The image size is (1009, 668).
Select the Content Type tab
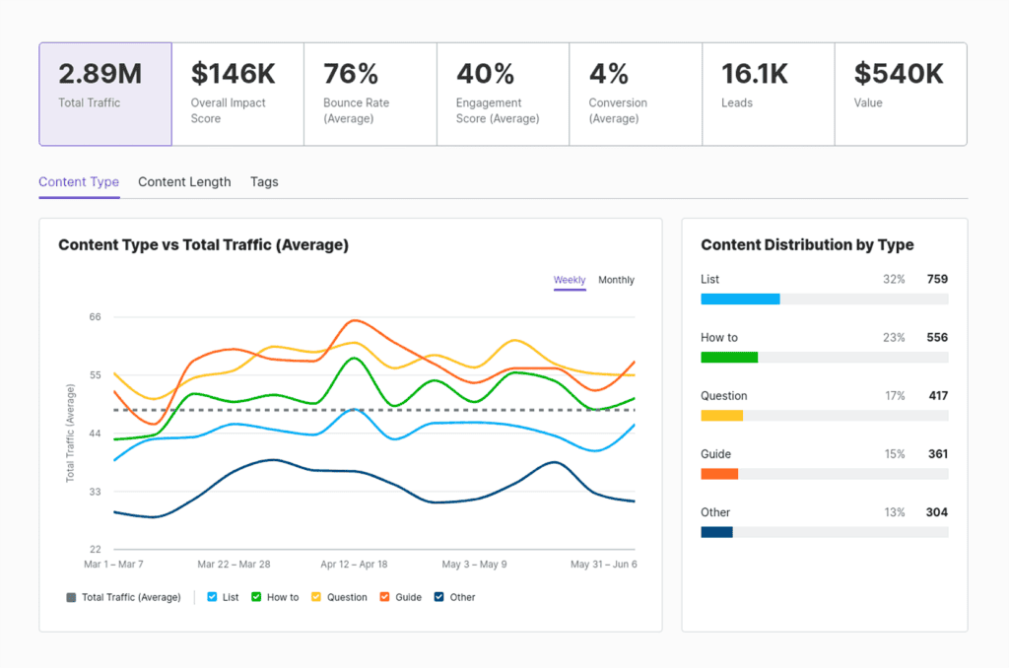78,182
